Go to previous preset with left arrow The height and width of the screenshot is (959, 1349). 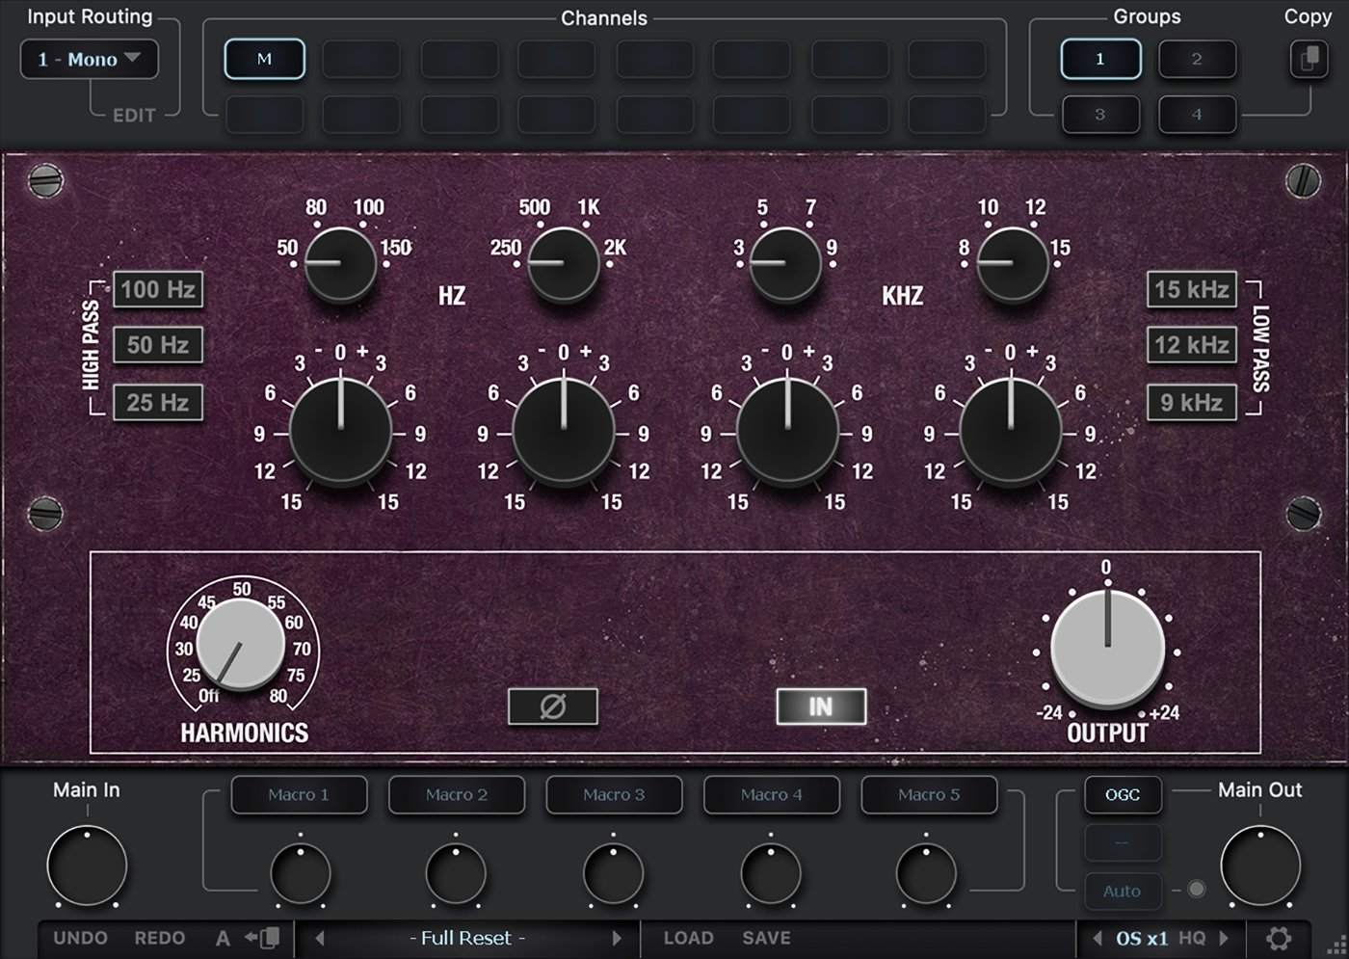coord(320,938)
